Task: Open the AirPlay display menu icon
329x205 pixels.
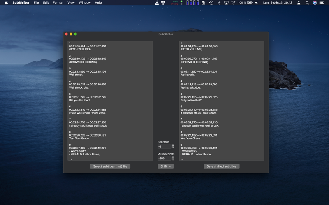Action: (x=226, y=3)
